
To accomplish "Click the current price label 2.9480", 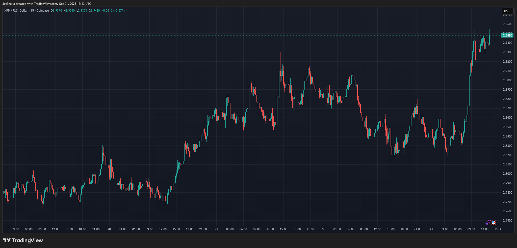I will (x=507, y=36).
